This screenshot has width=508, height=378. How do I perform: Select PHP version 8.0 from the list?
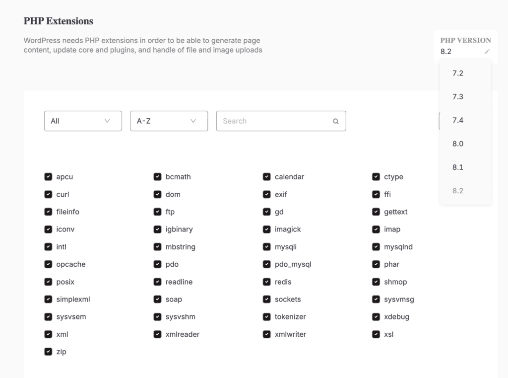pos(457,144)
